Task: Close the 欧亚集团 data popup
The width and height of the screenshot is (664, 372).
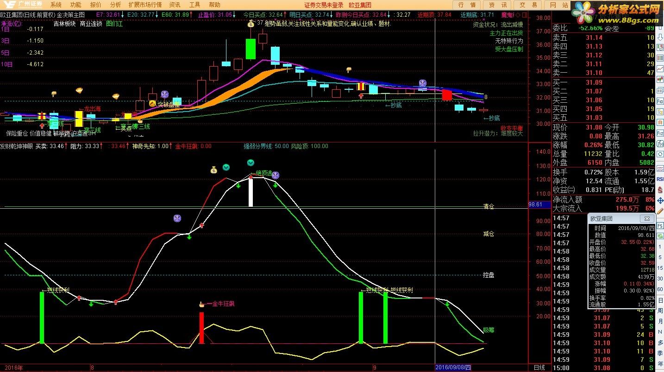Action: tap(647, 218)
